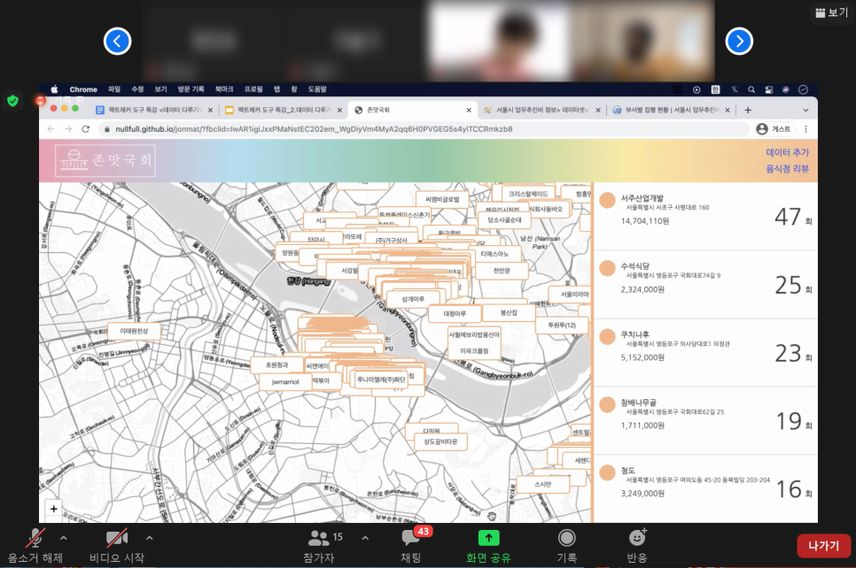Click the 천안문 map label
The height and width of the screenshot is (568, 856).
coord(502,271)
